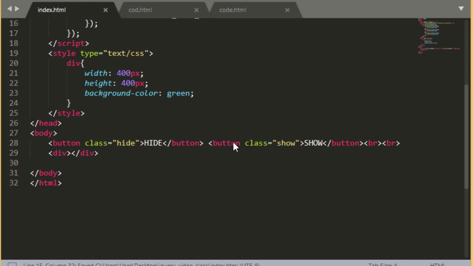The height and width of the screenshot is (266, 473).
Task: Click the "text/css" attribute value
Action: tap(126, 53)
